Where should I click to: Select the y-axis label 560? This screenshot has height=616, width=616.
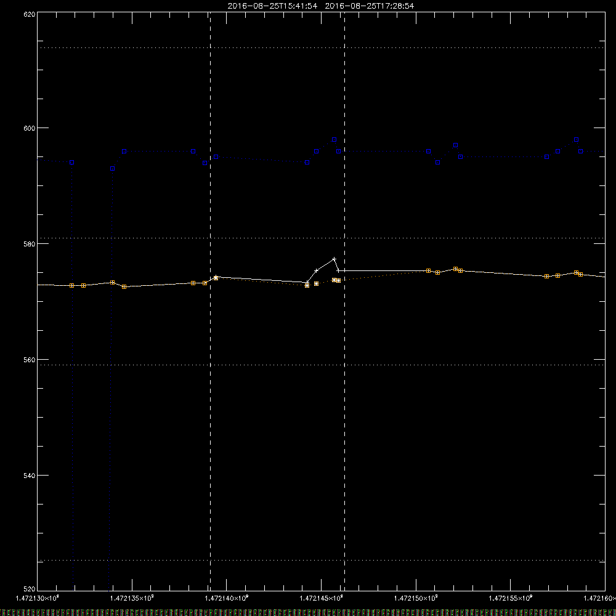coord(30,360)
